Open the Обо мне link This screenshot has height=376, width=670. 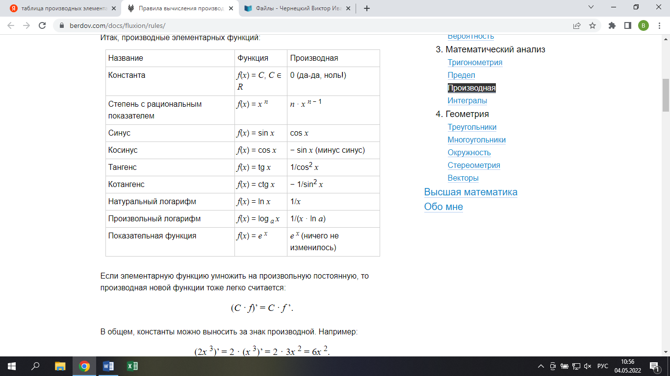pos(443,207)
